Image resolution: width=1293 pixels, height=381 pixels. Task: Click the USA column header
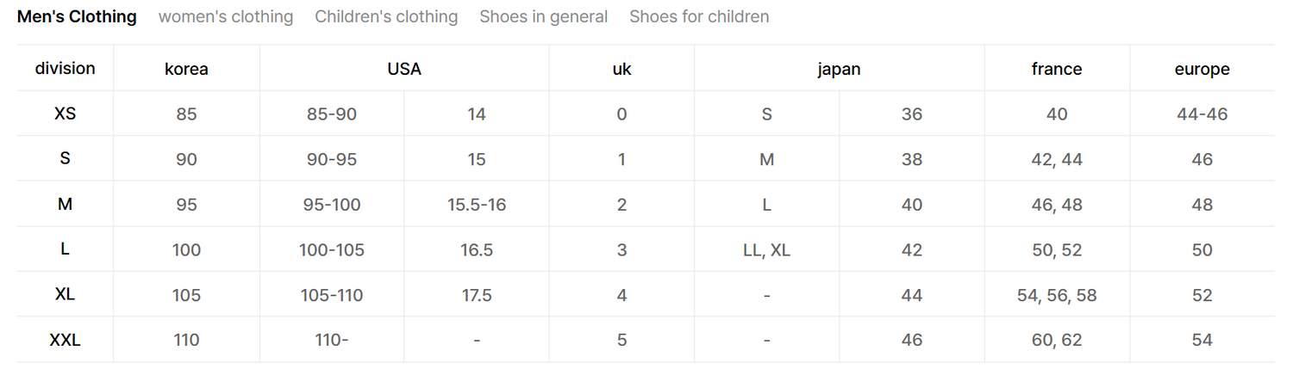404,69
